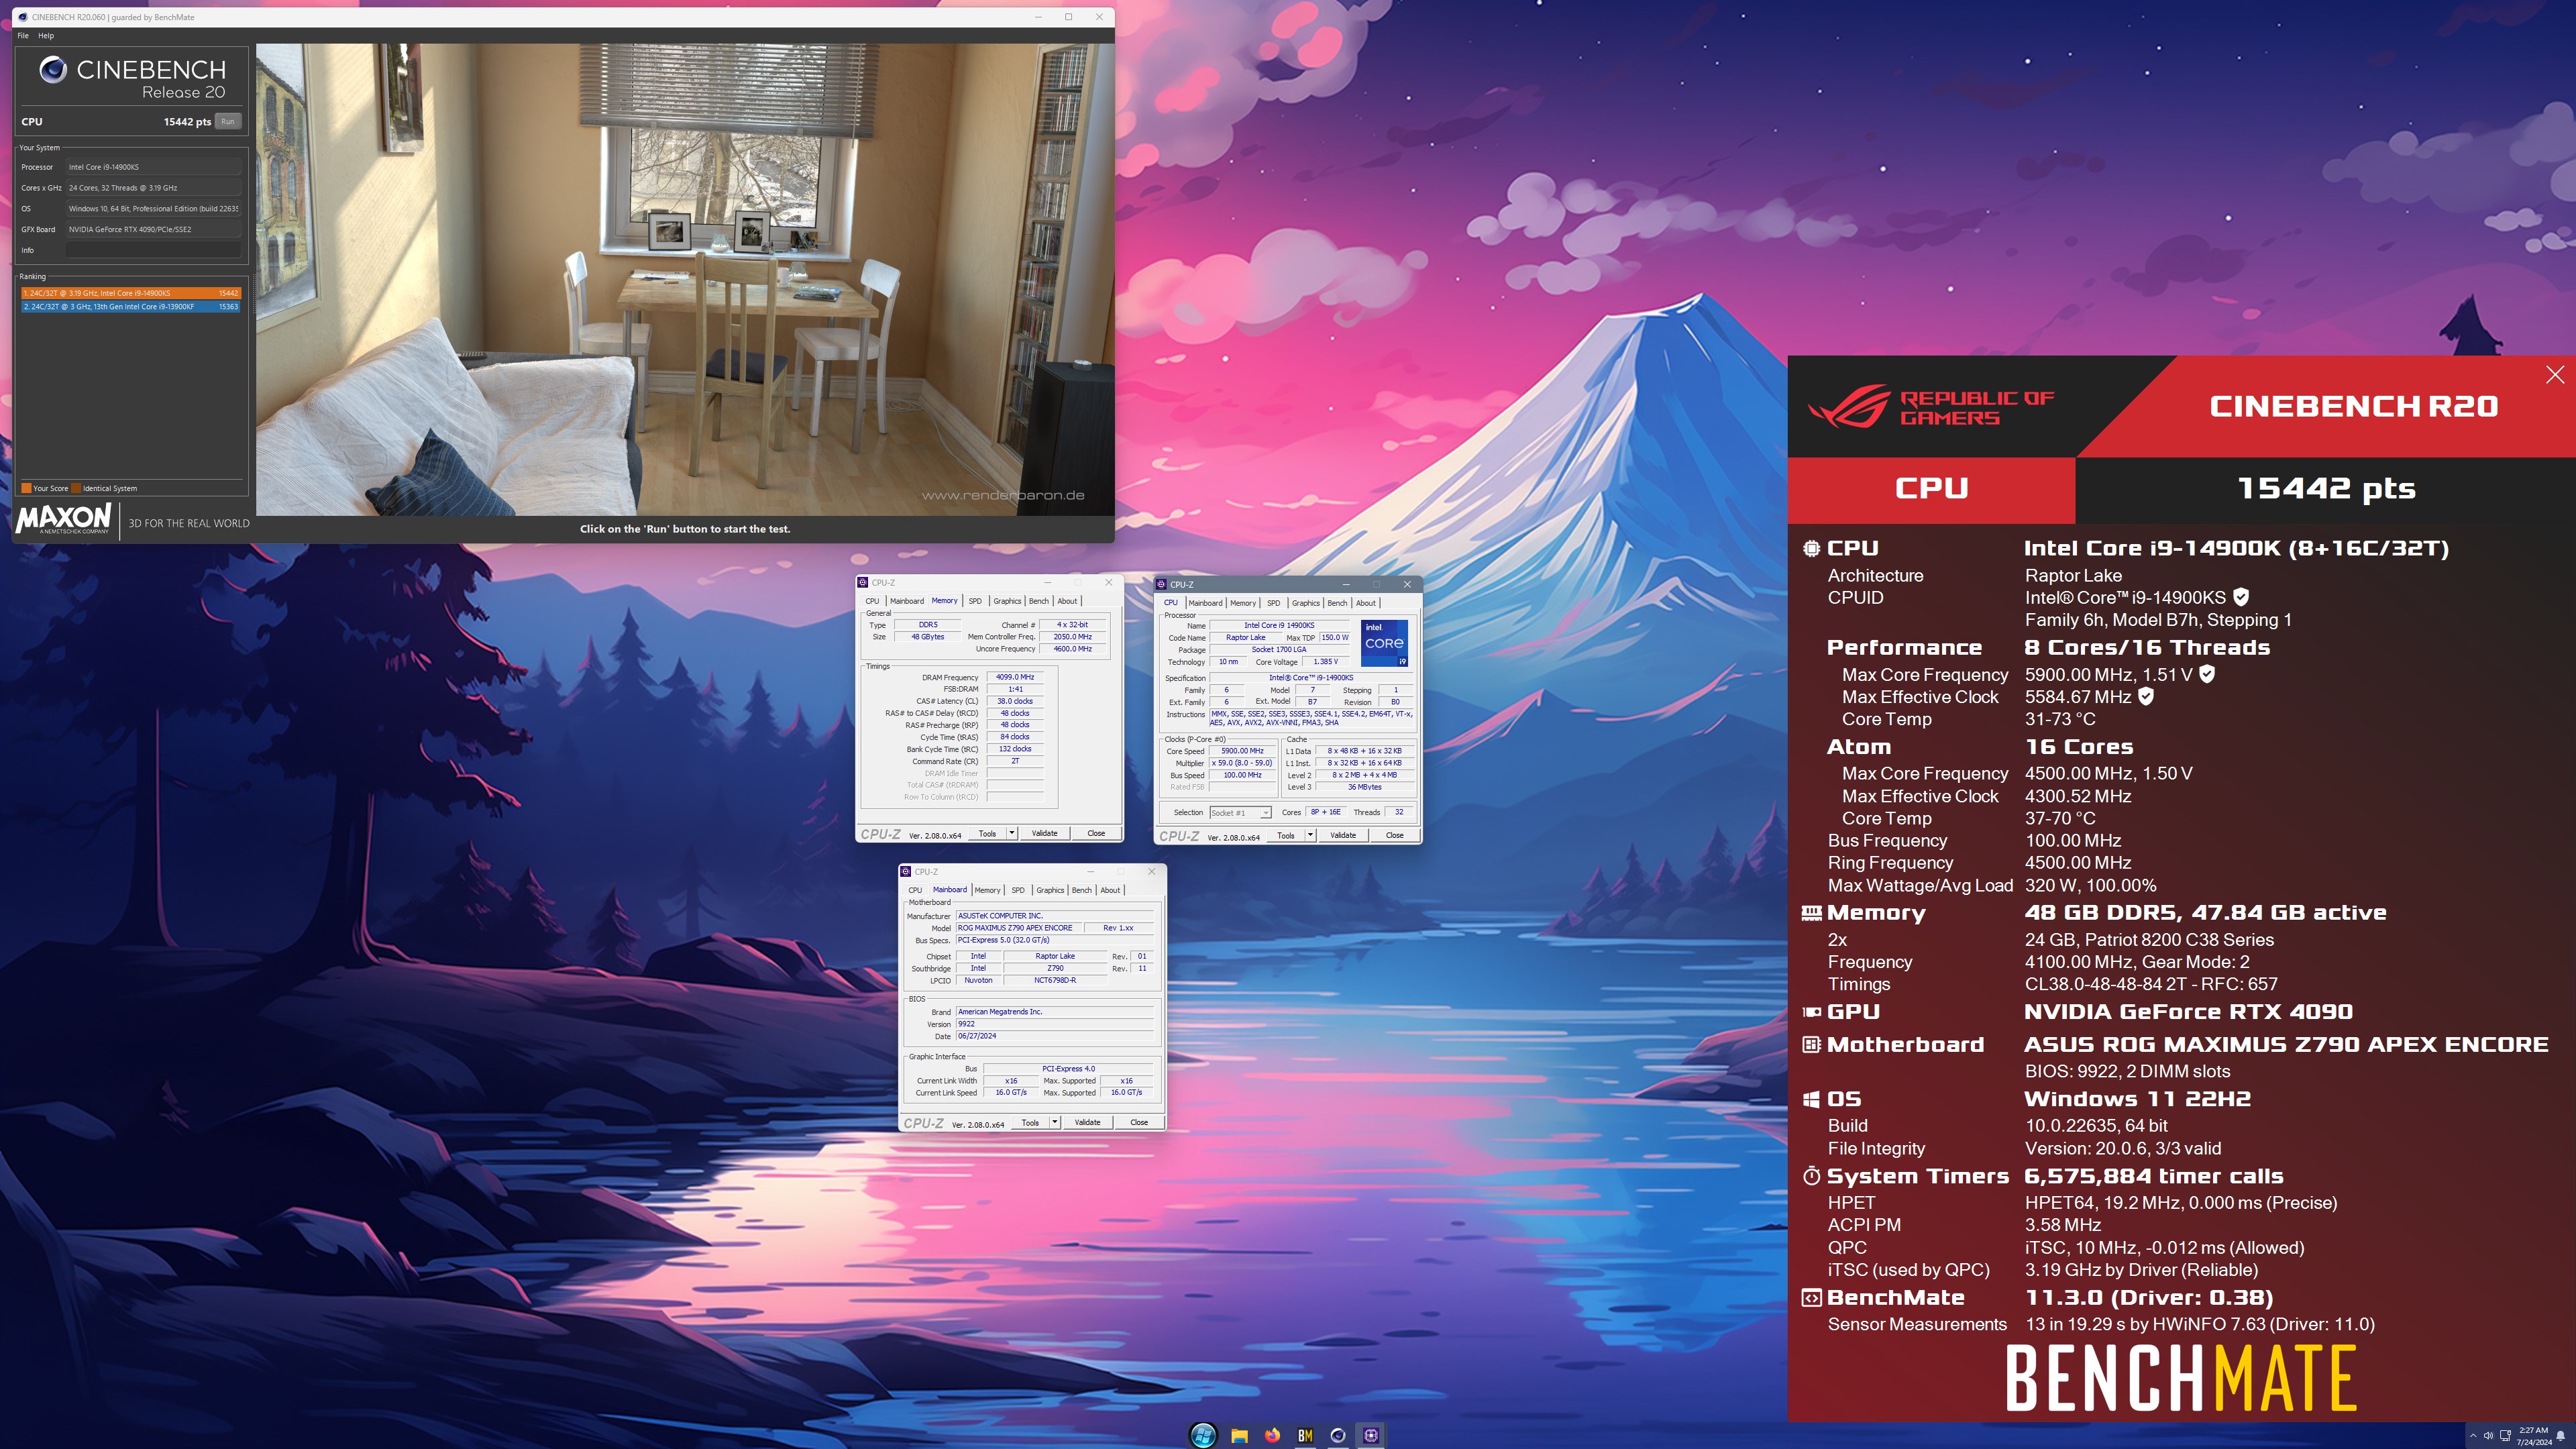The height and width of the screenshot is (1449, 2576).
Task: Open SPD tab in the Mainboard CPU-Z window
Action: tap(1018, 890)
